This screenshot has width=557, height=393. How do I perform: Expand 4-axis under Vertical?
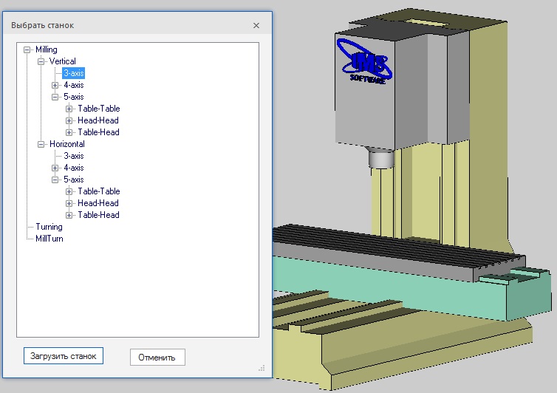(x=55, y=85)
